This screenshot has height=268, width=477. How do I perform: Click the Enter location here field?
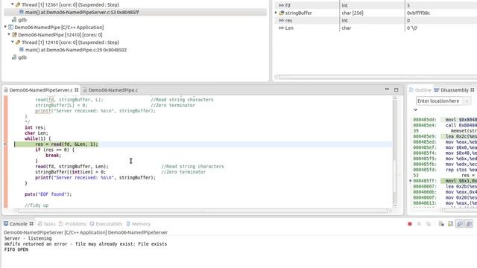[440, 101]
